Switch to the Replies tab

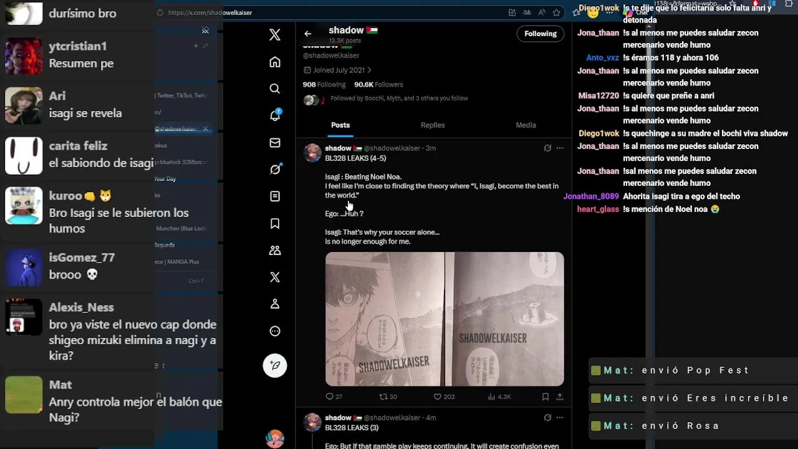[433, 125]
